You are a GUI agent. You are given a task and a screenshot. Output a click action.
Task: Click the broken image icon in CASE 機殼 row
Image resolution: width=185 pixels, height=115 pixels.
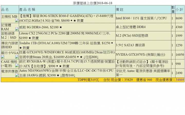click(17, 66)
